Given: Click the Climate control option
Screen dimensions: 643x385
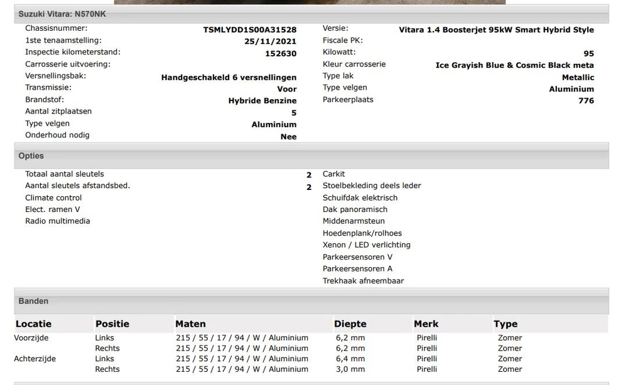Looking at the screenshot, I should pyautogui.click(x=54, y=198).
